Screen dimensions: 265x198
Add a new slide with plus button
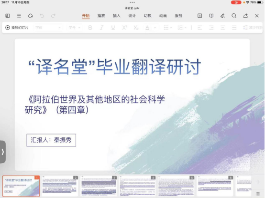point(258,182)
